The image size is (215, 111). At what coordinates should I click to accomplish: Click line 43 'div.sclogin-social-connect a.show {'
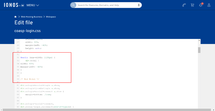42,91
